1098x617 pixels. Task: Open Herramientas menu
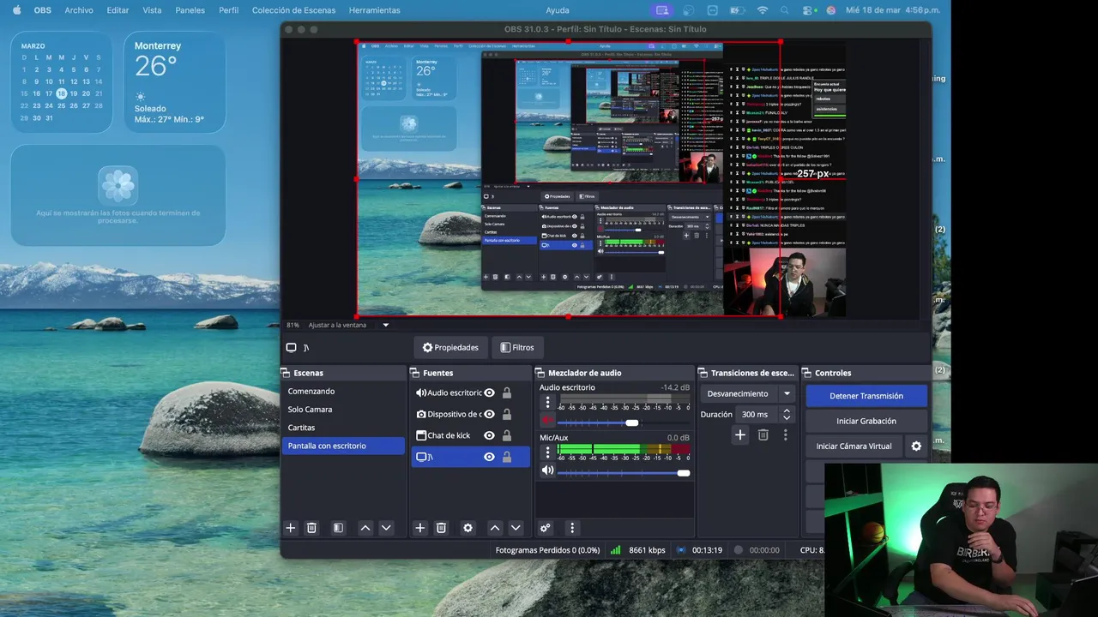coord(374,10)
